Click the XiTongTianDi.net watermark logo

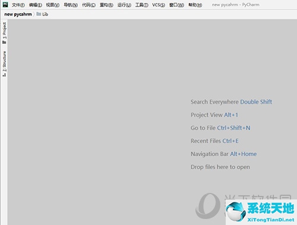(x=261, y=212)
